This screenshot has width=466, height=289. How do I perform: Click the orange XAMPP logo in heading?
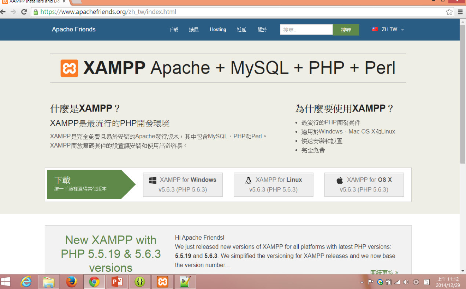pos(69,68)
